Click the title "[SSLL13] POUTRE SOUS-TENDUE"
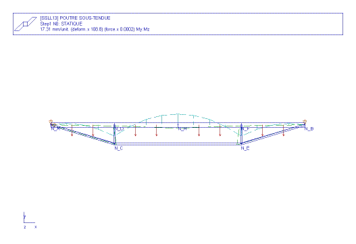This screenshot has width=356, height=244. (x=75, y=18)
